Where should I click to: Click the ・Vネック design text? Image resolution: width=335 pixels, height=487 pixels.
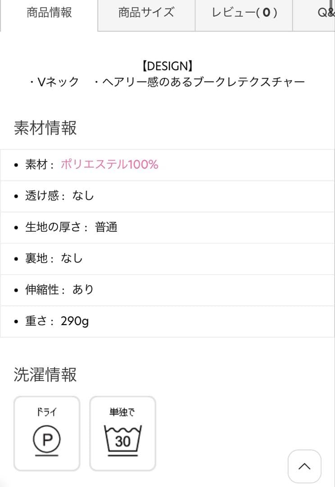coord(54,82)
